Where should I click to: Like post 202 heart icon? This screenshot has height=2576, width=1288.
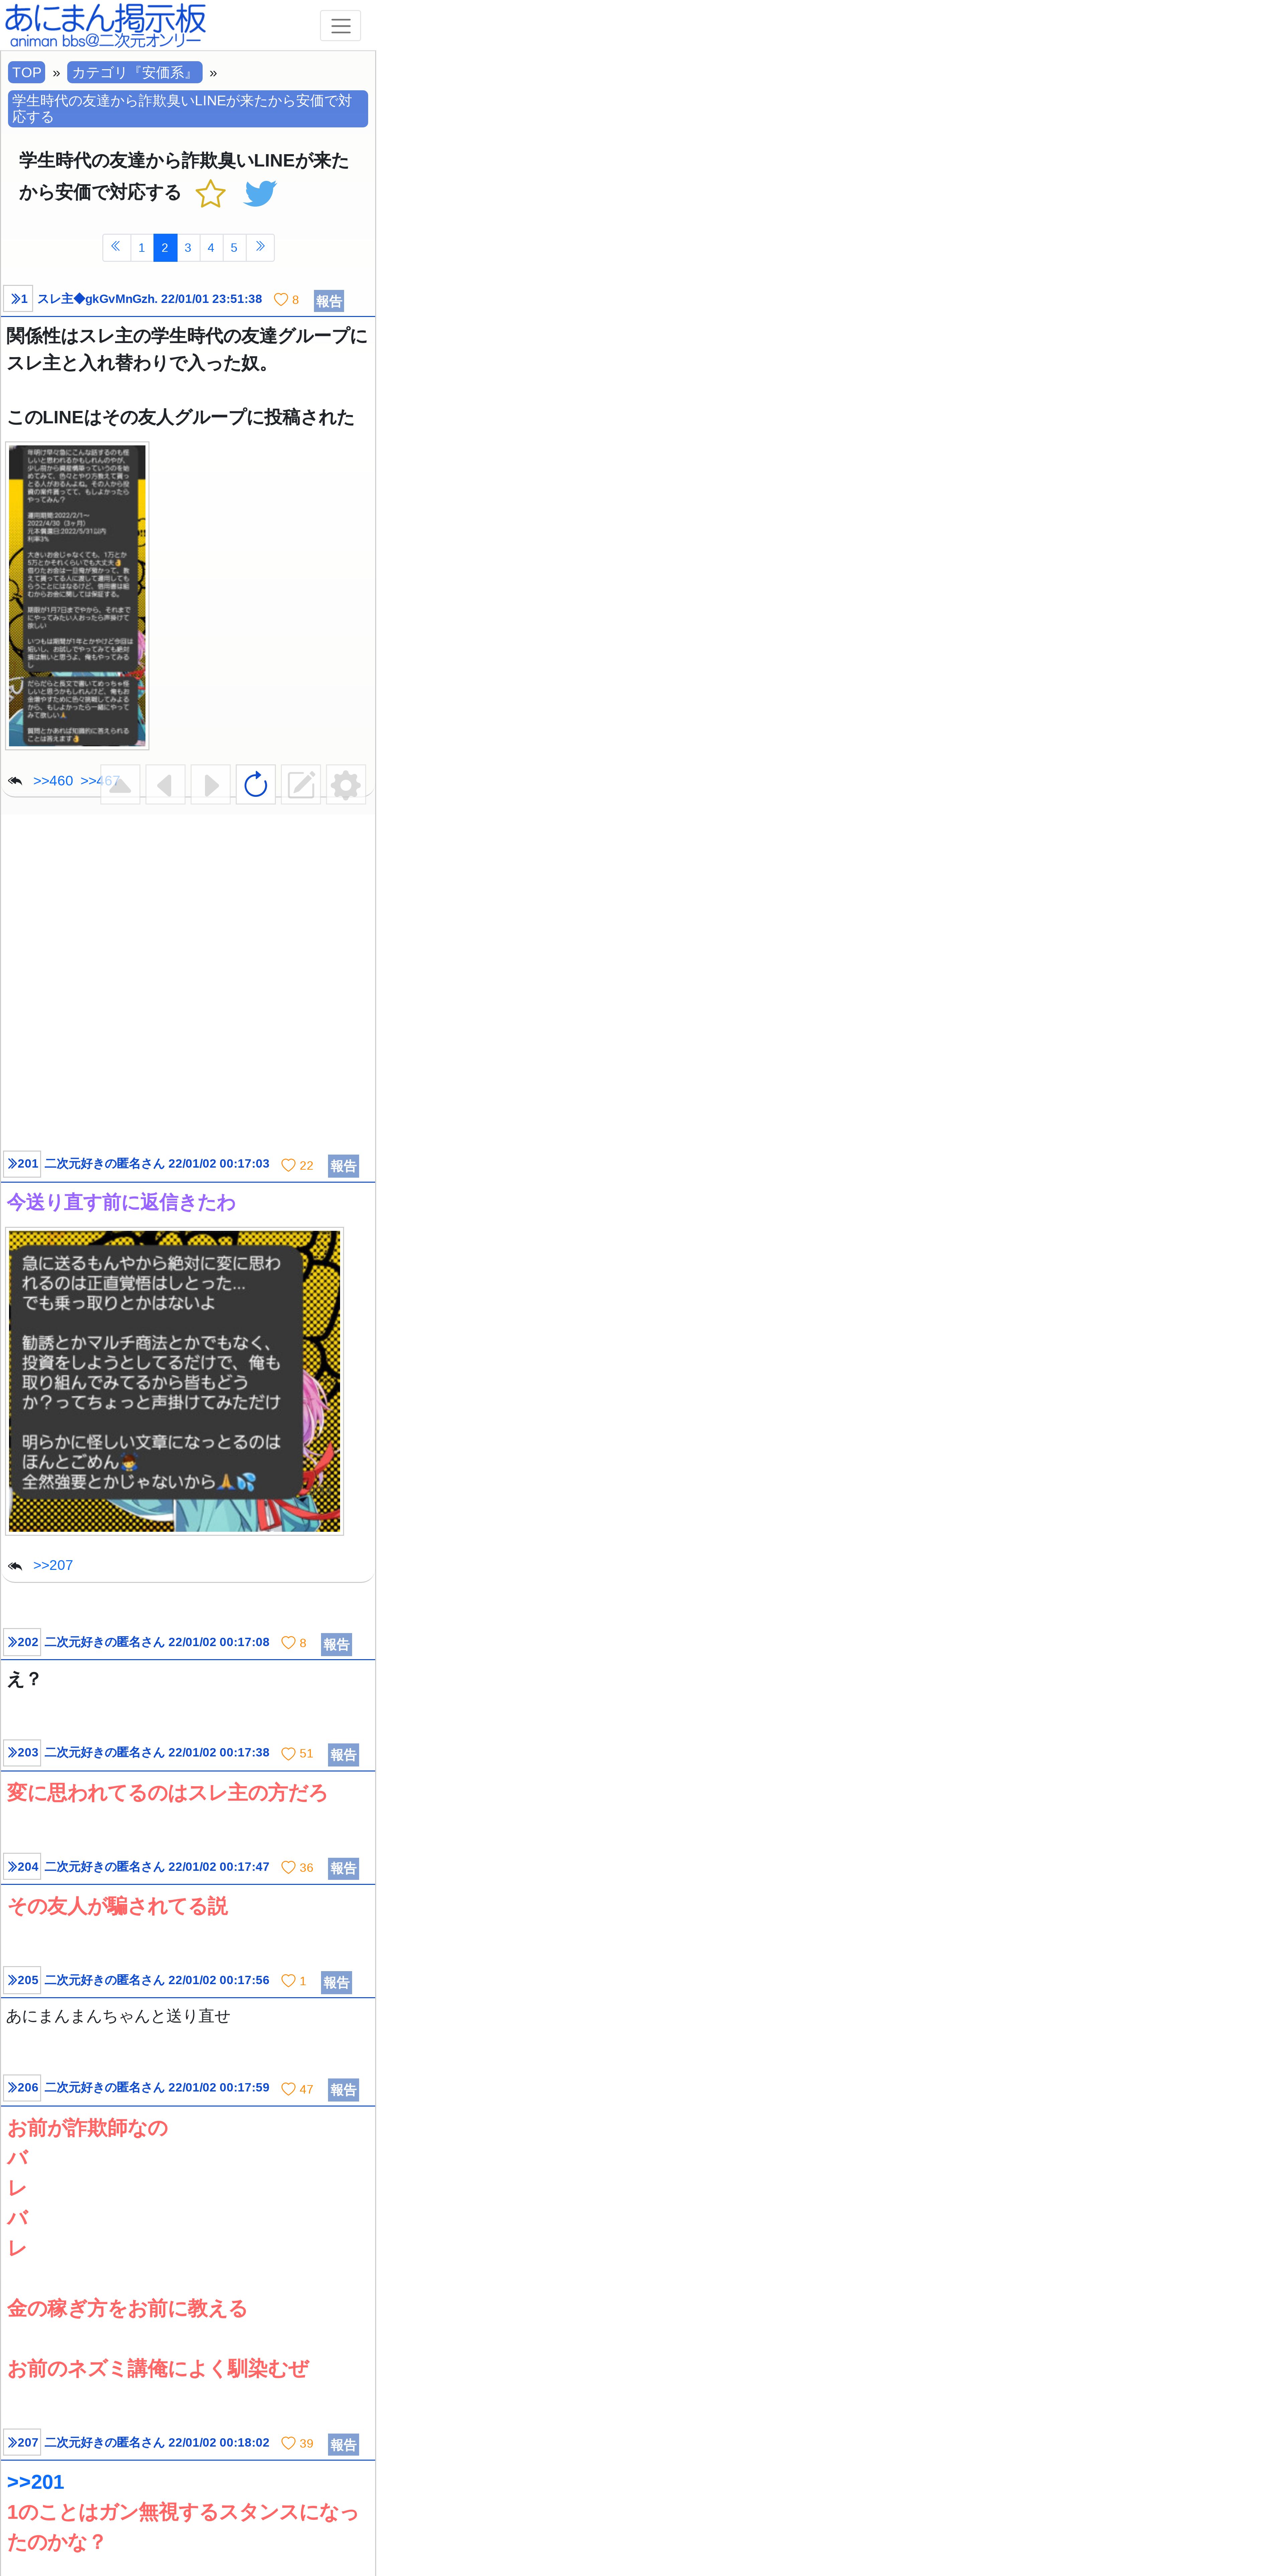point(288,1643)
